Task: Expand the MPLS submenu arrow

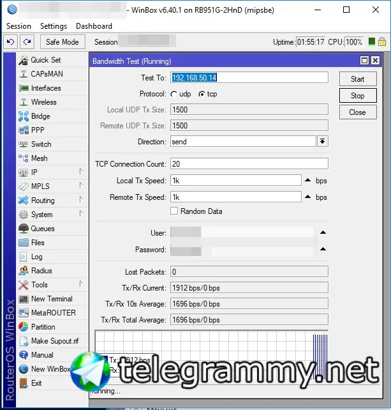Action: tap(81, 186)
